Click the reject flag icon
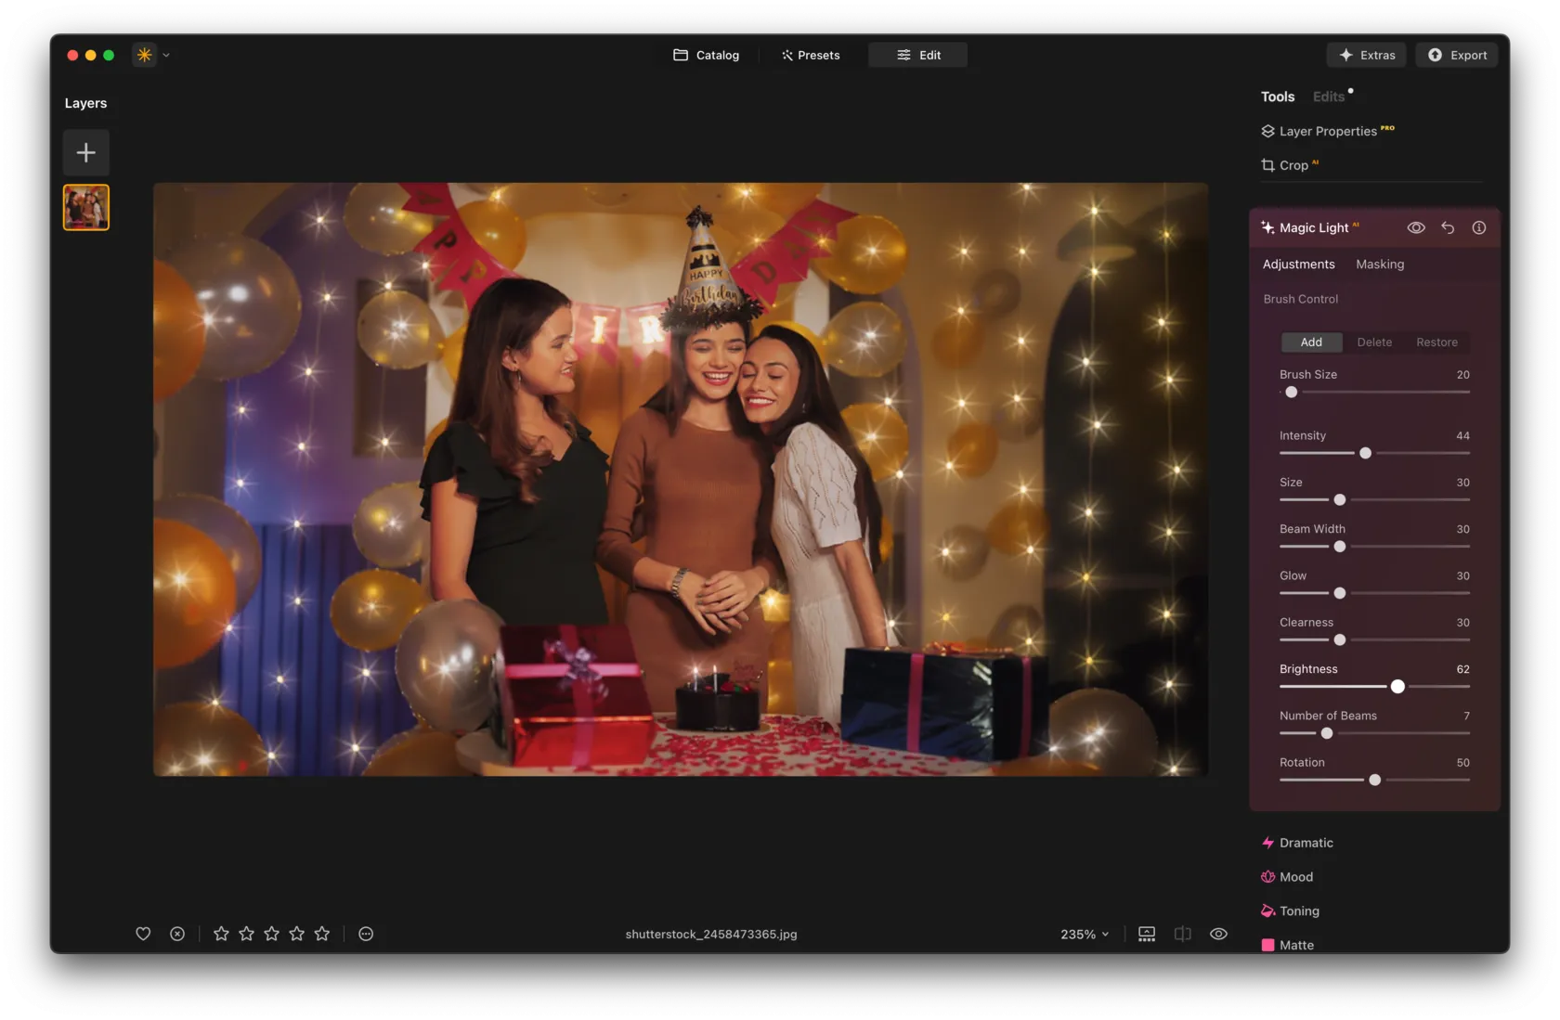 pyautogui.click(x=177, y=934)
